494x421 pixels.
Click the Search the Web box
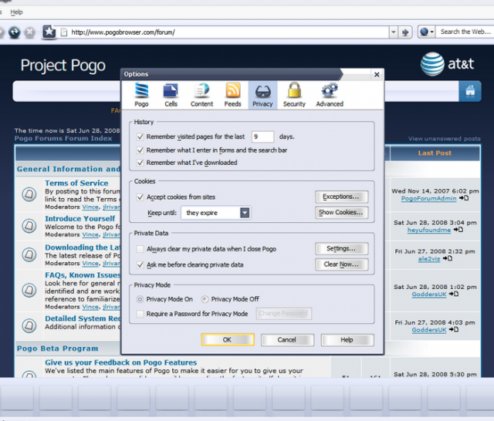coord(465,32)
